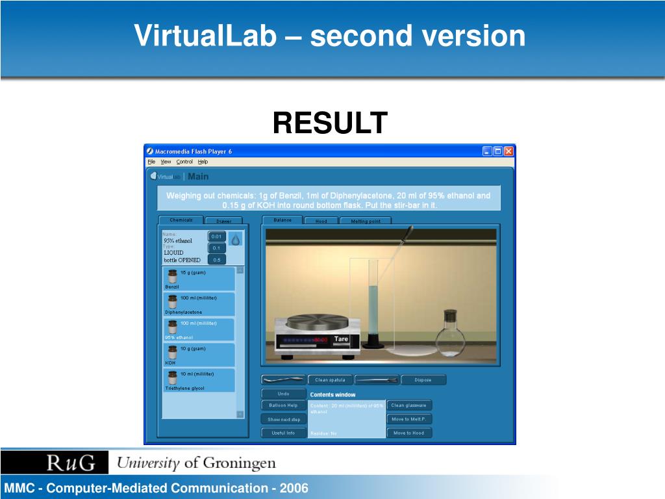Click the instruction text banner
The image size is (665, 499).
[329, 198]
